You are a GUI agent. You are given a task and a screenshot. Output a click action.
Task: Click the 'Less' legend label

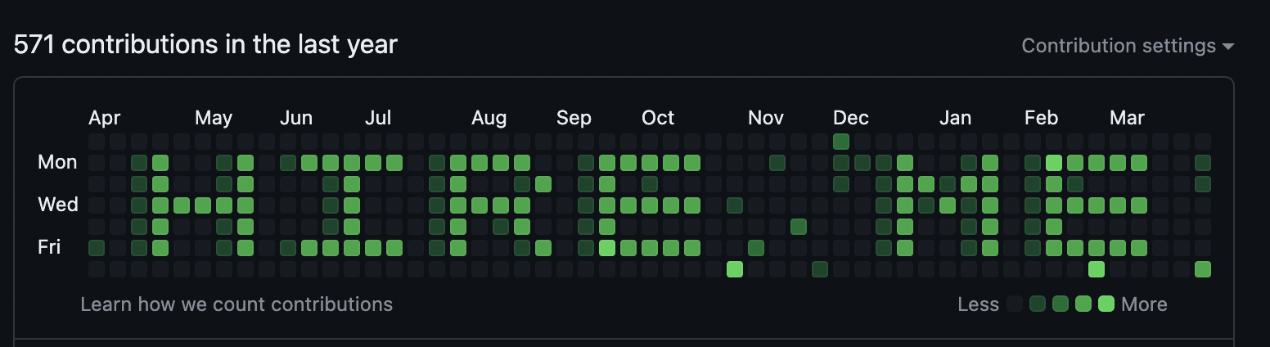click(979, 304)
